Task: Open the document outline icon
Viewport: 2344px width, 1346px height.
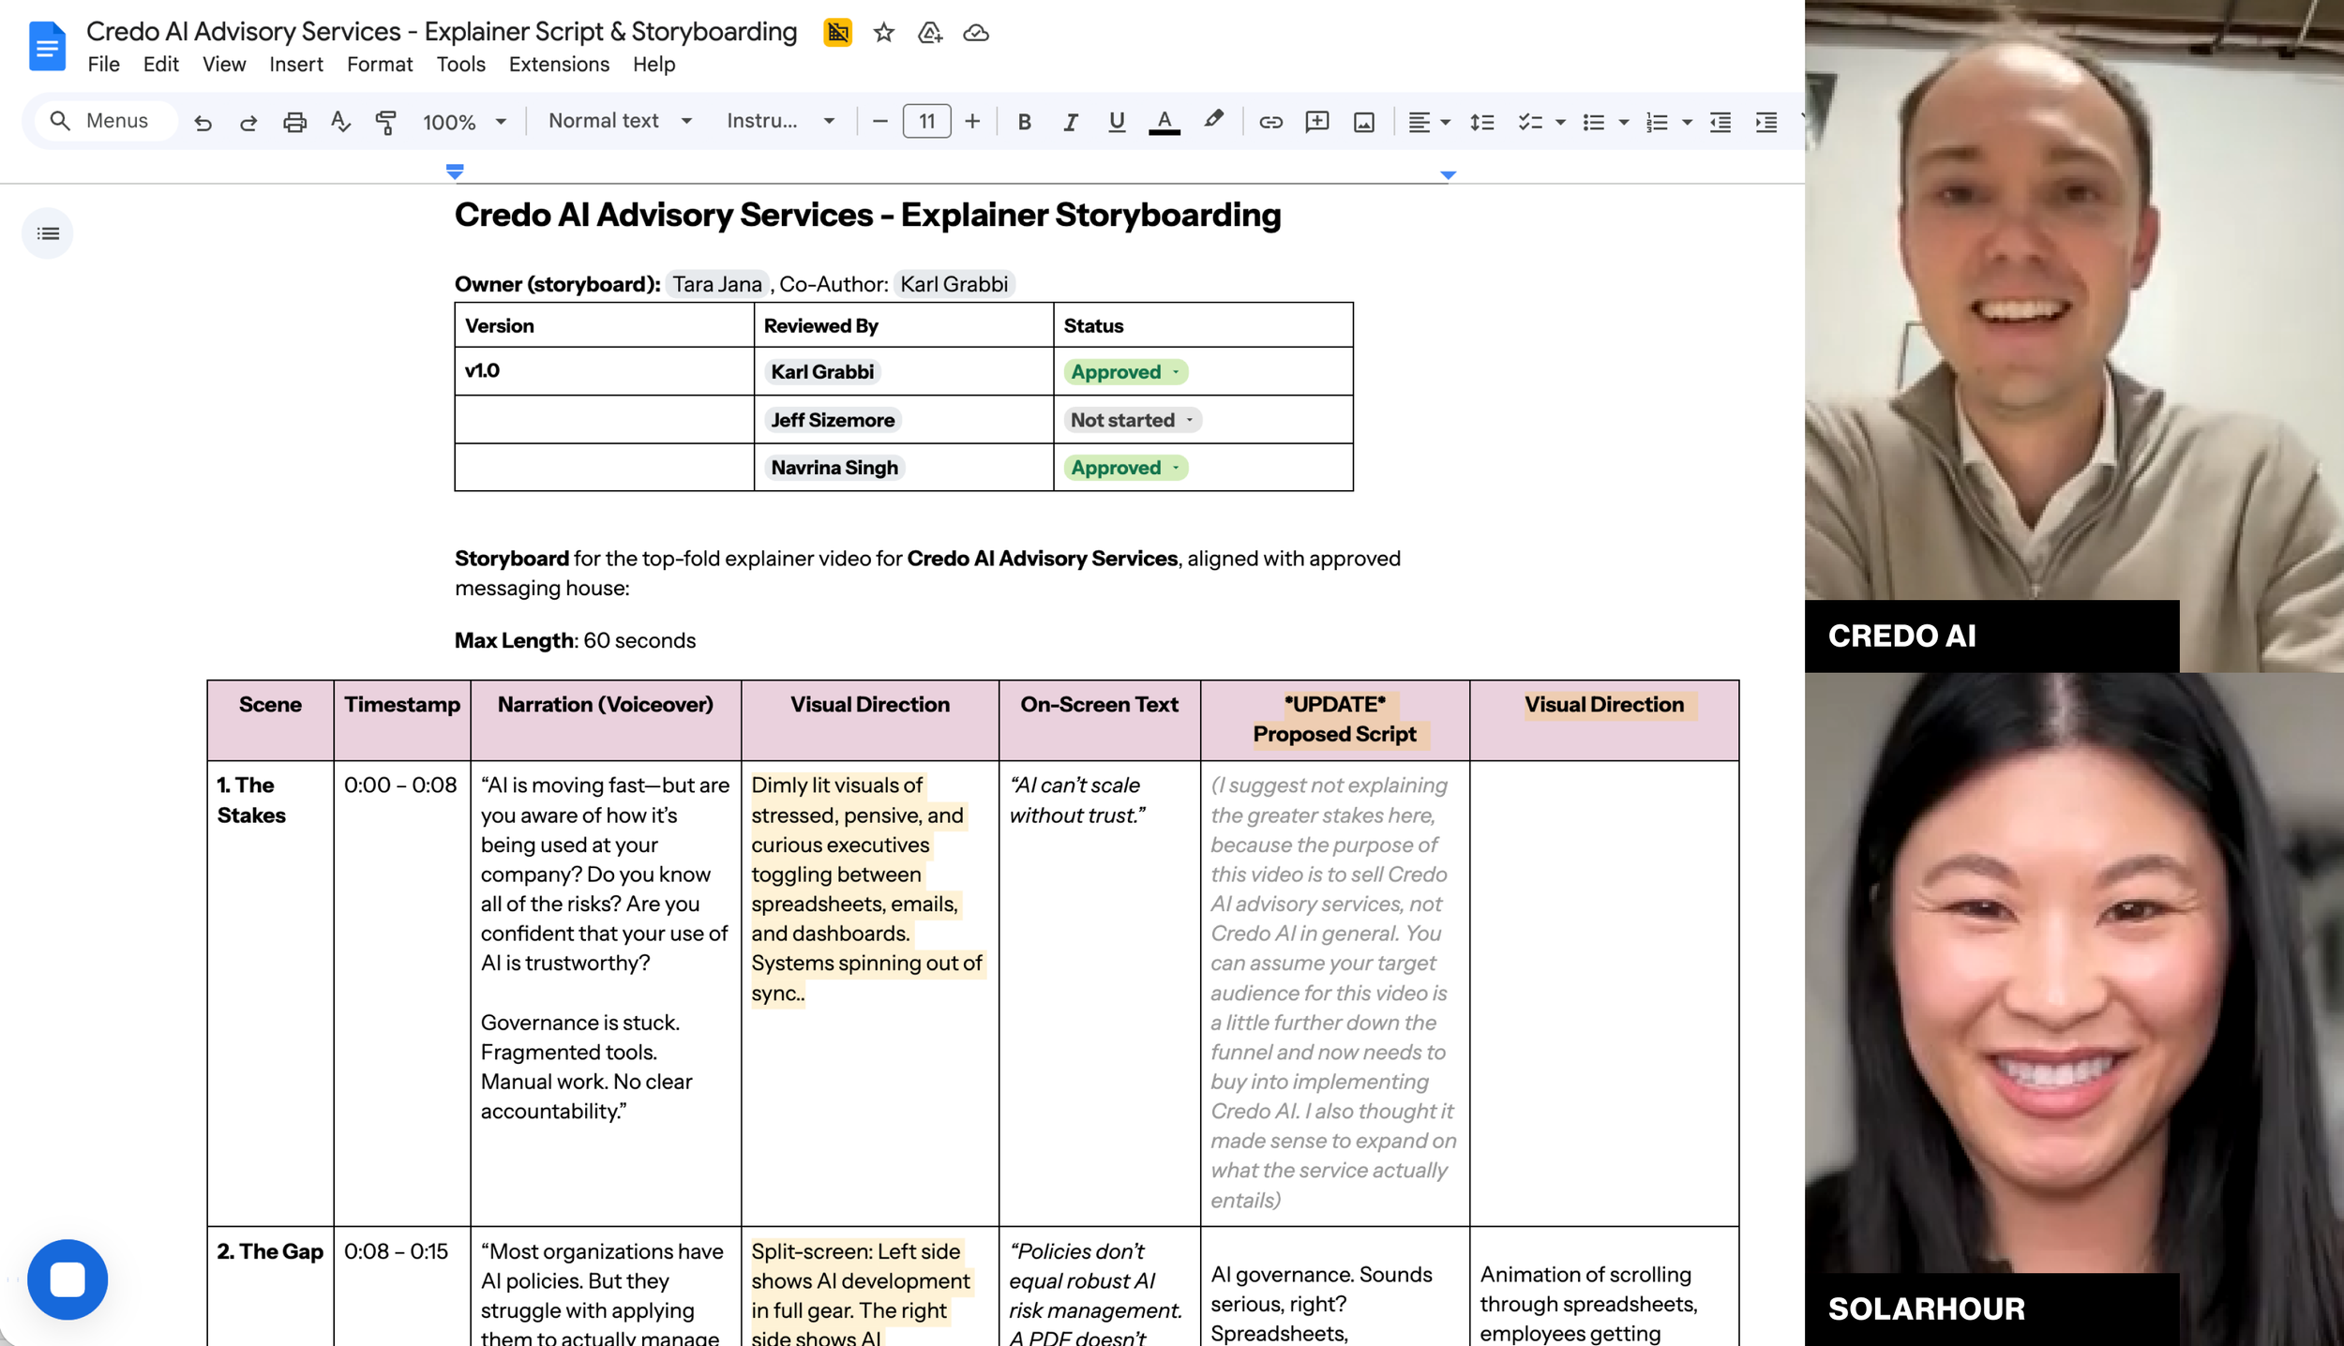Action: (x=48, y=233)
